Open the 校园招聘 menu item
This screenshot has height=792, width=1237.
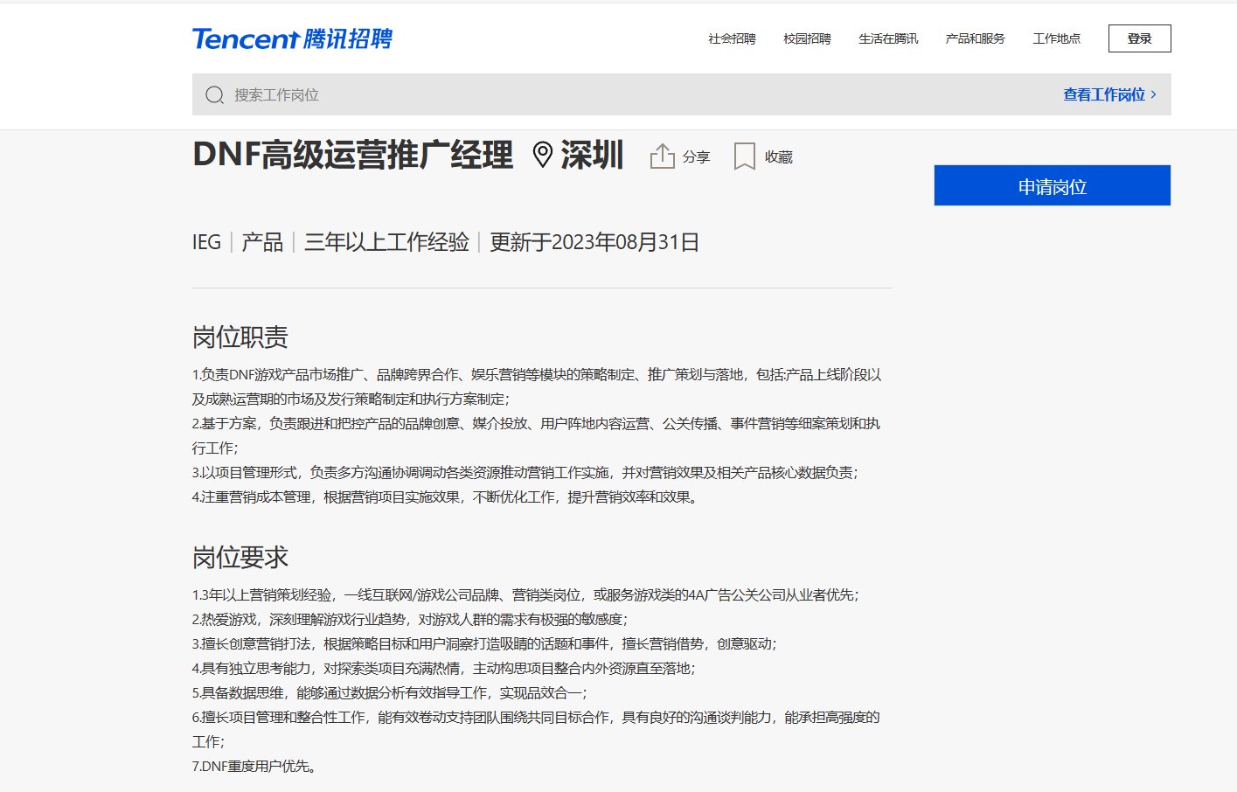point(807,38)
